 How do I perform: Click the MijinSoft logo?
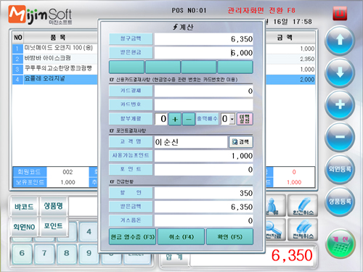tap(41, 15)
